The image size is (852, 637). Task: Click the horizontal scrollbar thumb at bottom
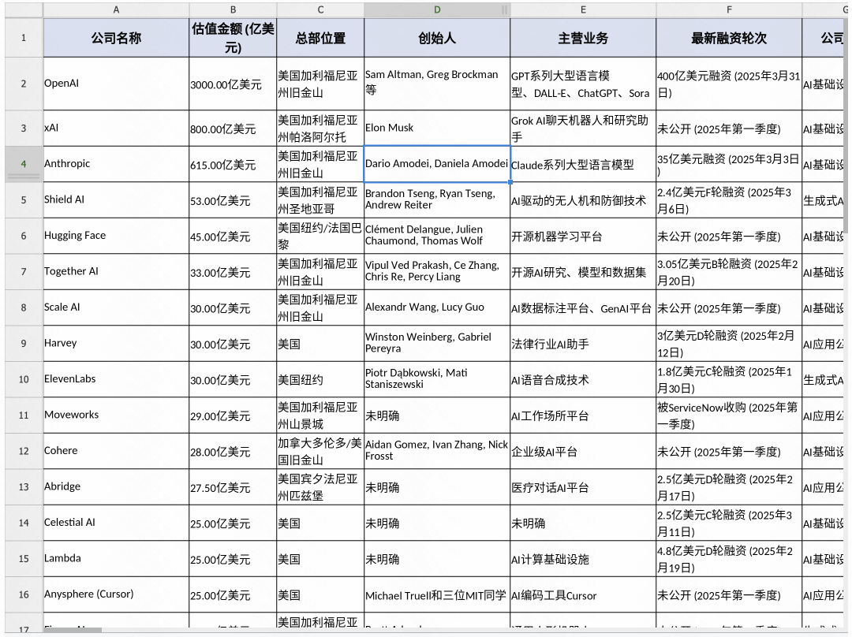(73, 630)
